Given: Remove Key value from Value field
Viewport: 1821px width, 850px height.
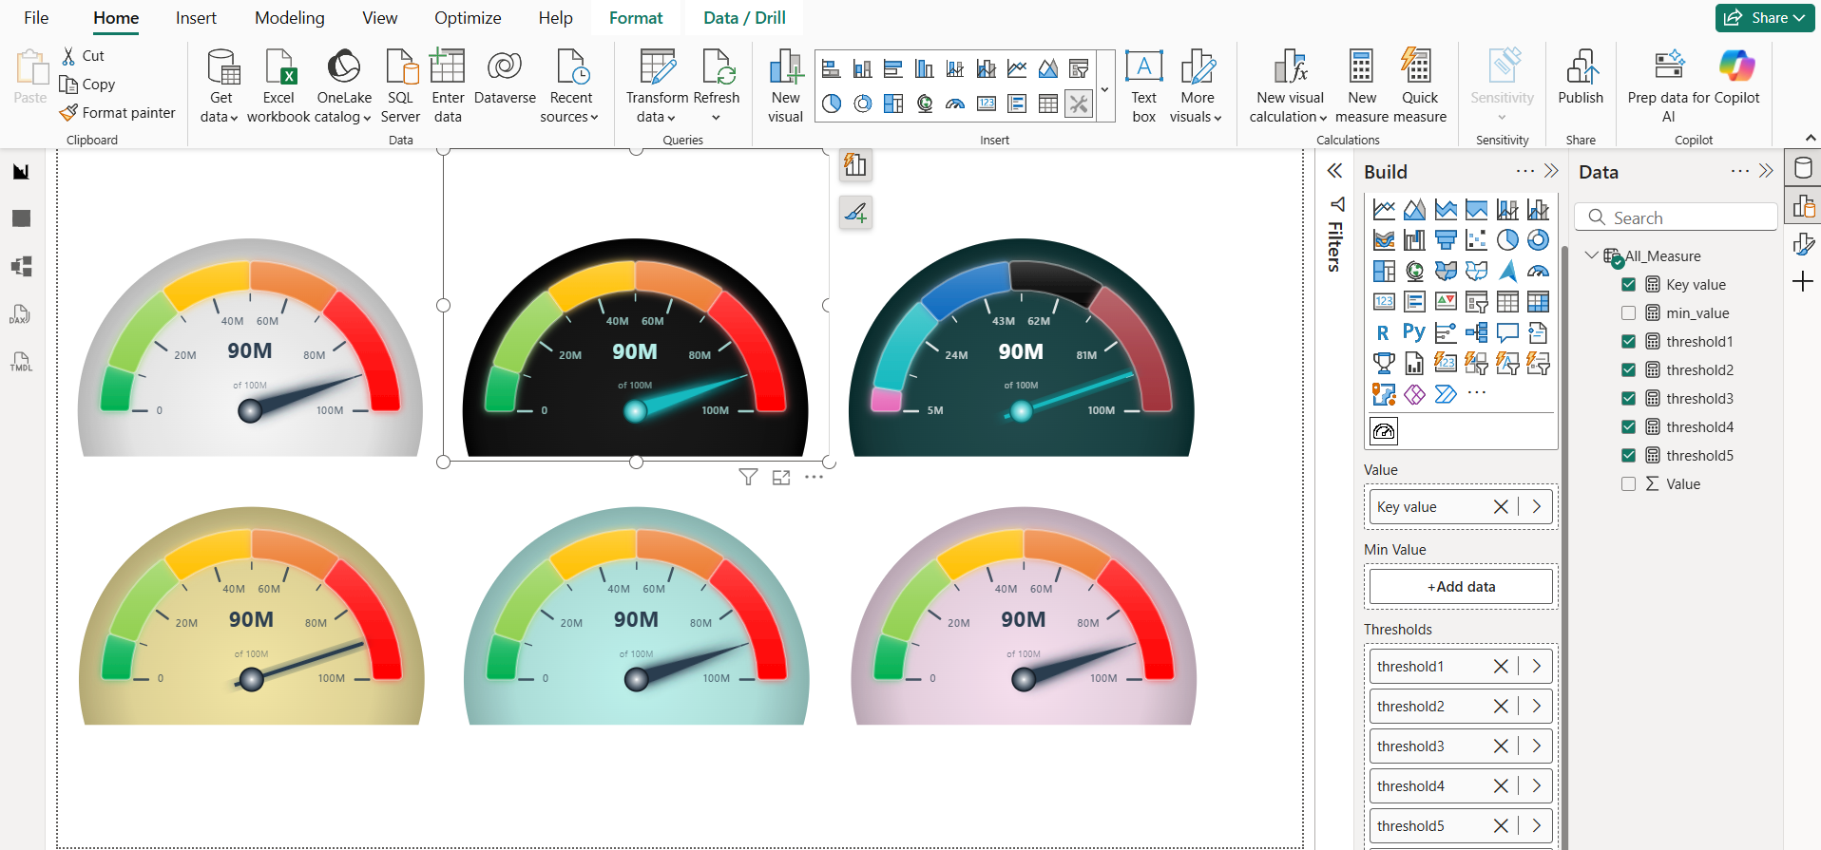Looking at the screenshot, I should pos(1500,507).
